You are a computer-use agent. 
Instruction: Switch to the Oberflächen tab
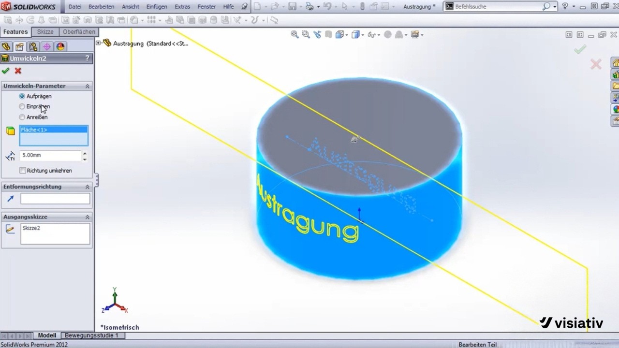pos(79,32)
